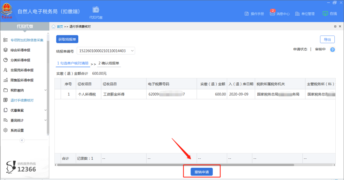Open 分类所得申报 menu item

tap(20, 60)
